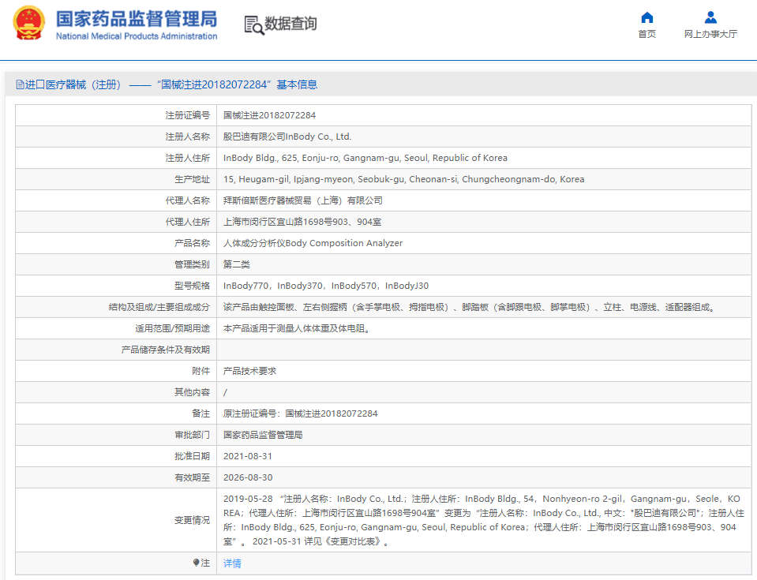757x580 pixels.
Task: Click the 网上办事大厅 person icon
Action: click(x=710, y=17)
